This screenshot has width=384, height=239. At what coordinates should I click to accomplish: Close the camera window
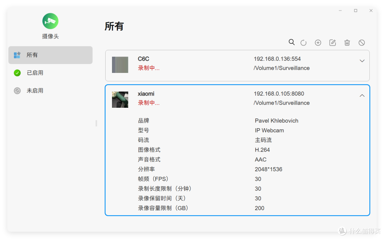coord(371,11)
